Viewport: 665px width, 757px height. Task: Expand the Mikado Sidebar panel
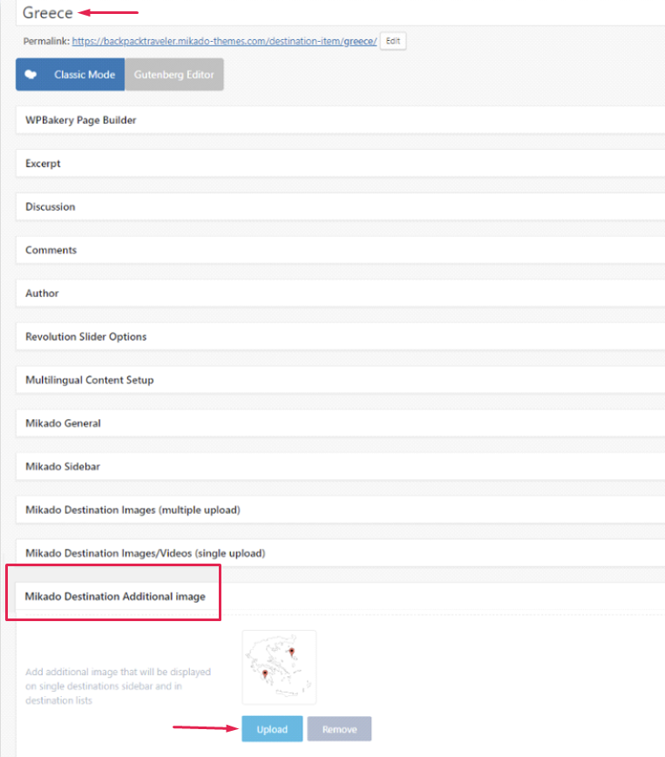(63, 467)
